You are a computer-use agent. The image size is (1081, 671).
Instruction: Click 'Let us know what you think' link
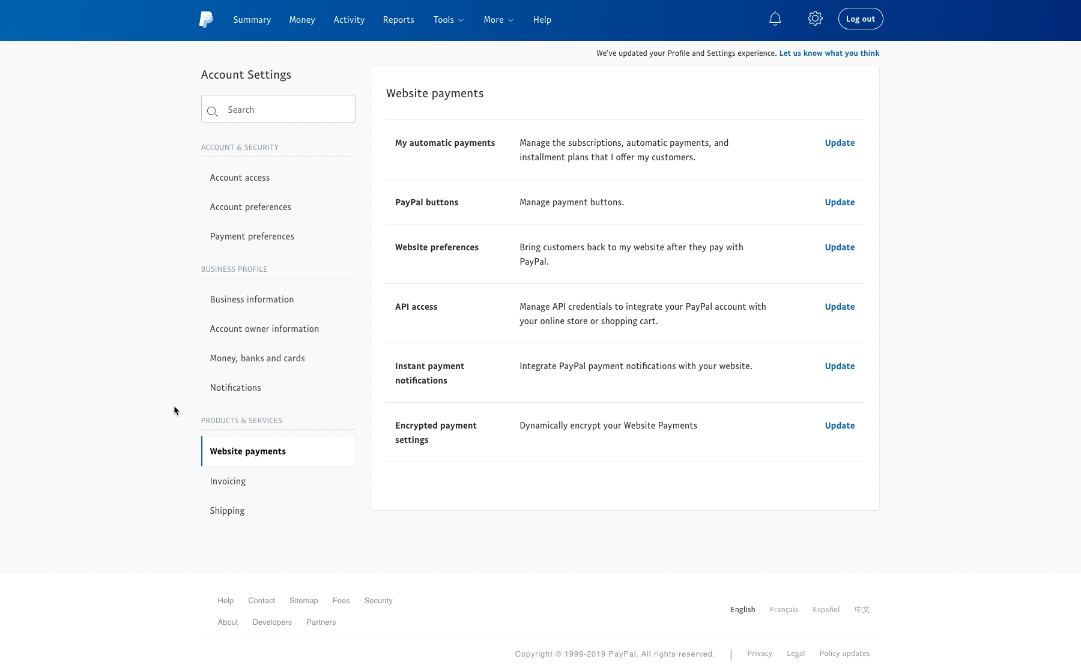(x=829, y=53)
